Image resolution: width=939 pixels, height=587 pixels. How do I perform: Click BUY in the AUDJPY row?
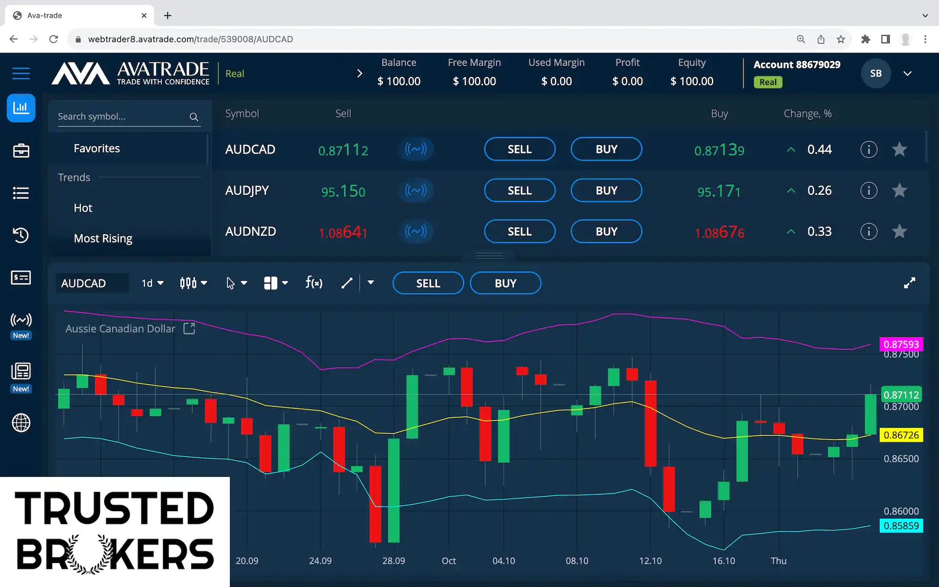point(606,190)
